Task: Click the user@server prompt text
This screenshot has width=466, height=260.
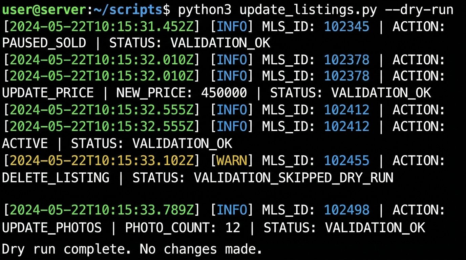Action: (x=44, y=10)
